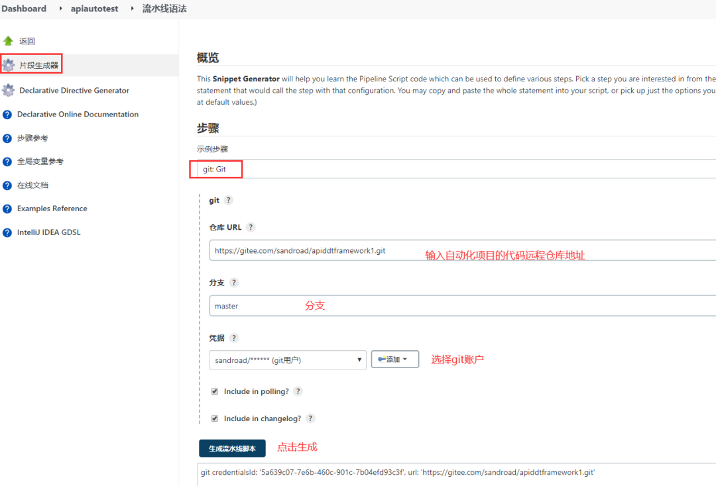This screenshot has height=486, width=716.
Task: Toggle Include in changelog checkbox
Action: (215, 418)
